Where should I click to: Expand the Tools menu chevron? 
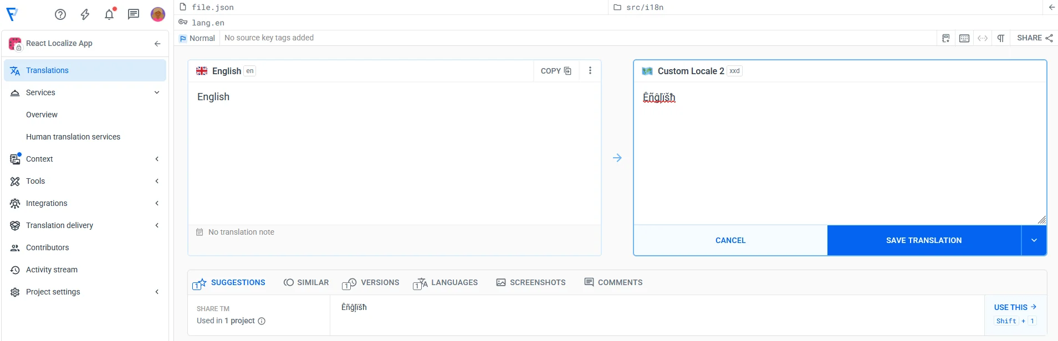(x=157, y=181)
